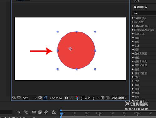Toggle mask and shape path visibility
This screenshot has height=118, width=156.
(x=46, y=98)
